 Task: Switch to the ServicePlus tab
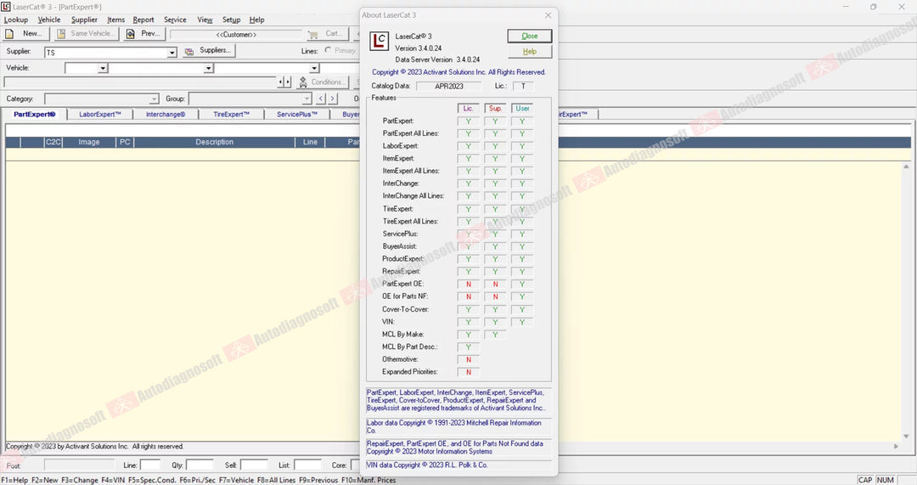pos(297,115)
